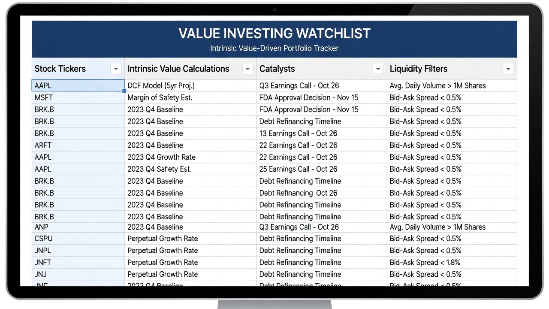Click the ARFT ticker cell
Viewport: 549px width, 309px height.
tap(78, 145)
